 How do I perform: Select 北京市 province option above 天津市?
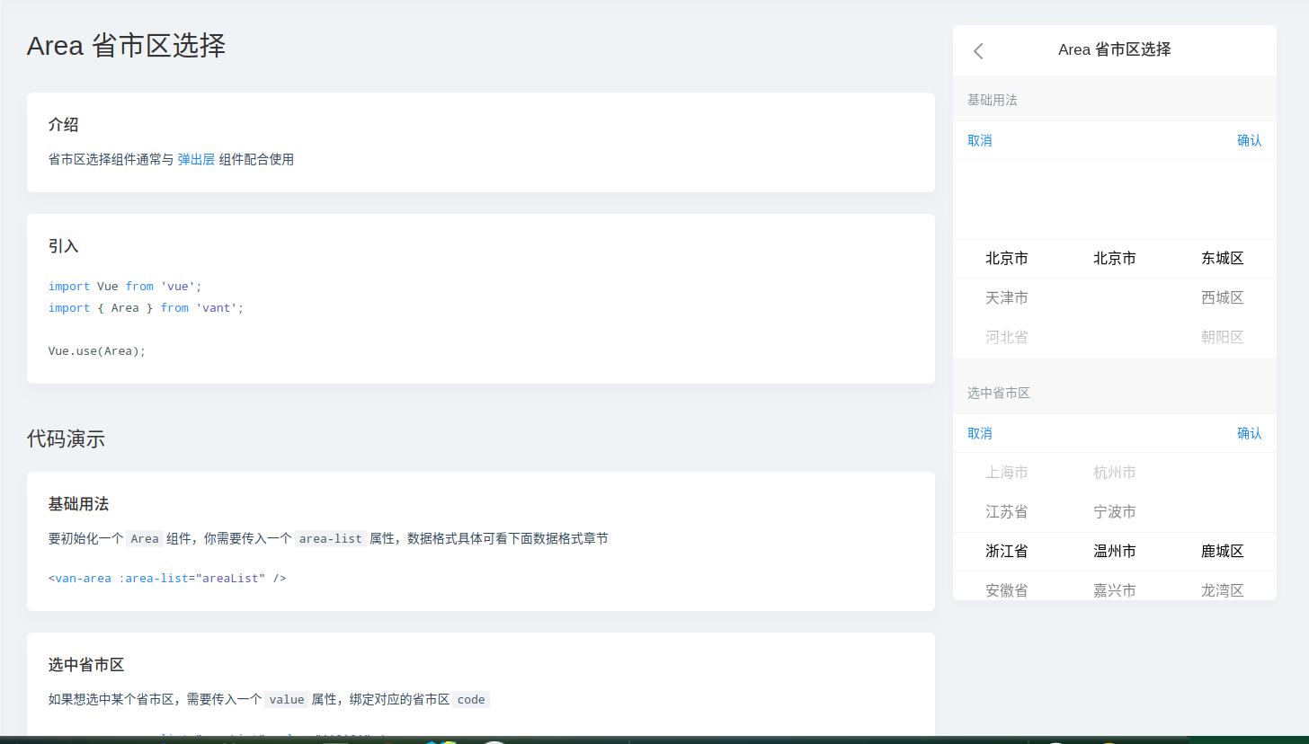tap(1007, 259)
